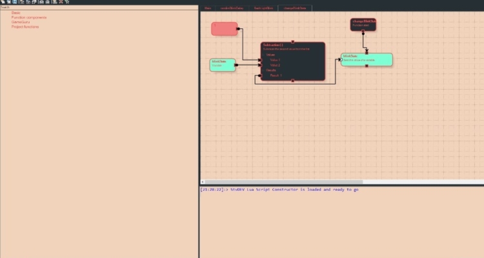
Task: Click the Result 1 label in Subtraction node
Action: click(276, 75)
